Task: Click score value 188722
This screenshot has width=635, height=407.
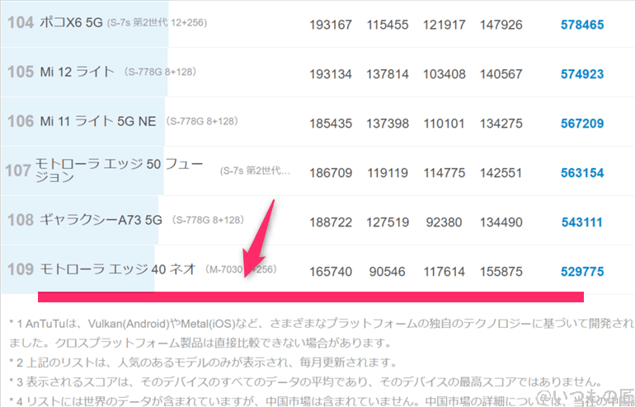Action: tap(331, 222)
